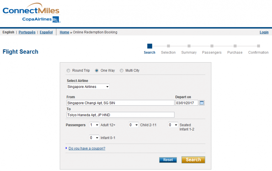Click the blue Reset button
The width and height of the screenshot is (272, 171).
(168, 160)
